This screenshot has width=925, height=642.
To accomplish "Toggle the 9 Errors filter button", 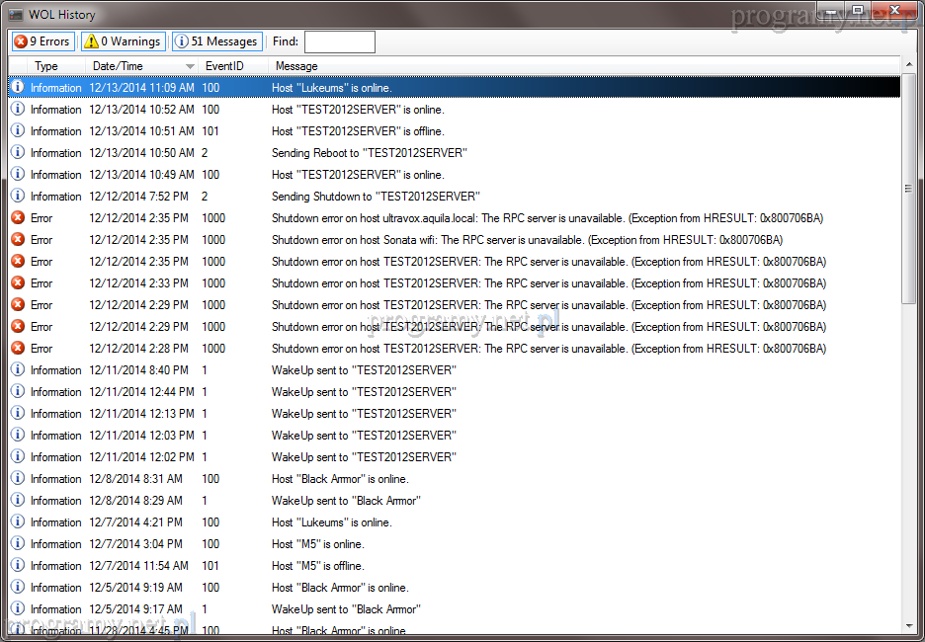I will click(x=42, y=41).
